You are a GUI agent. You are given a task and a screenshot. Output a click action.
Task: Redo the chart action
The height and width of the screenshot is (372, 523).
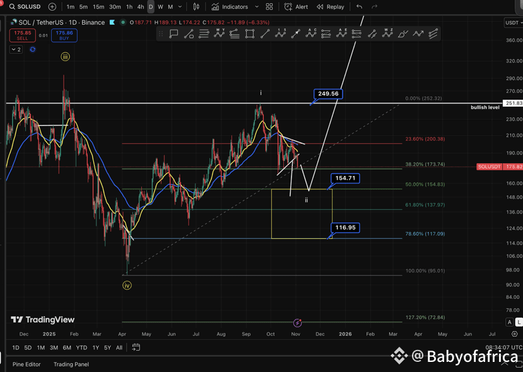click(x=374, y=7)
